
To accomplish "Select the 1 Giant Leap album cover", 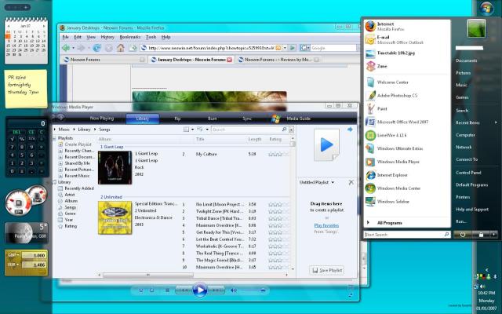I will point(115,167).
